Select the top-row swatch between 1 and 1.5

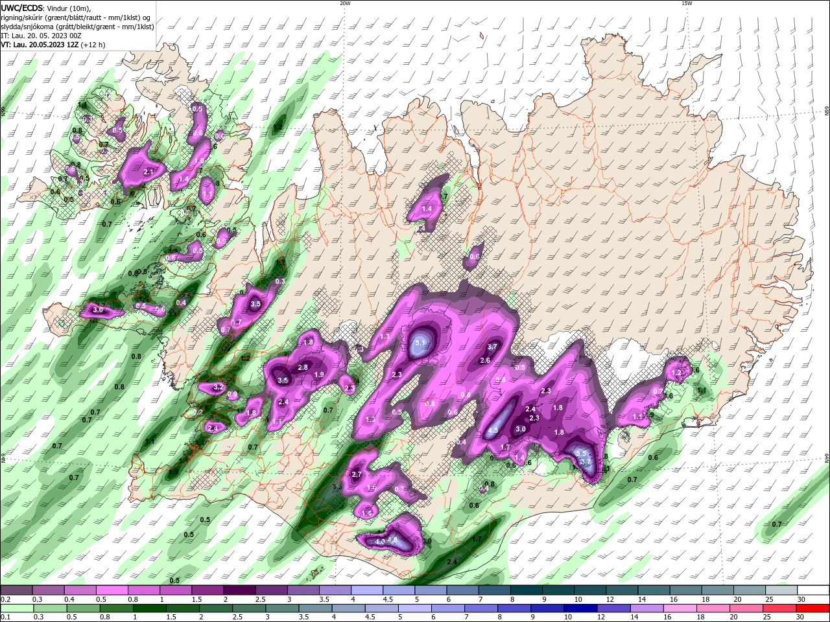pos(176,590)
